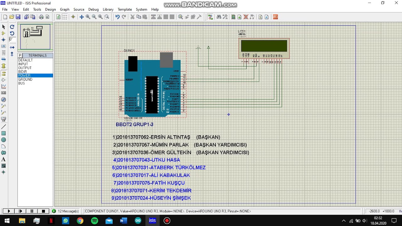
Task: Open the View menu
Action: coord(15,9)
